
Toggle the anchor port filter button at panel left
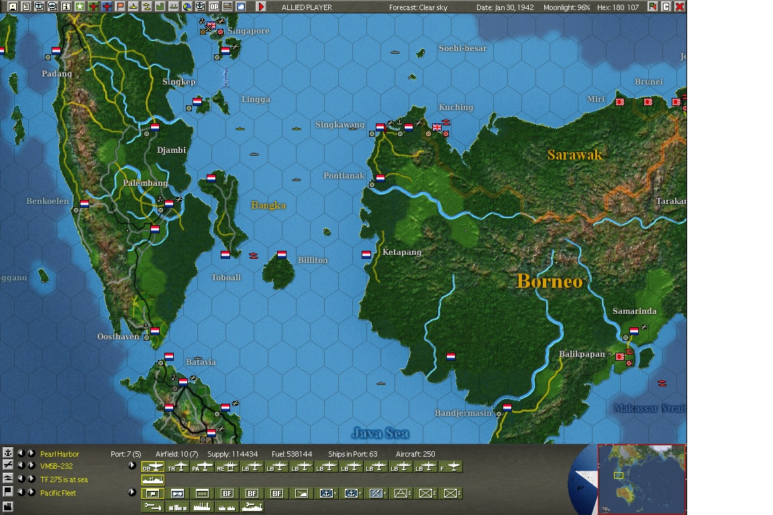pyautogui.click(x=8, y=453)
